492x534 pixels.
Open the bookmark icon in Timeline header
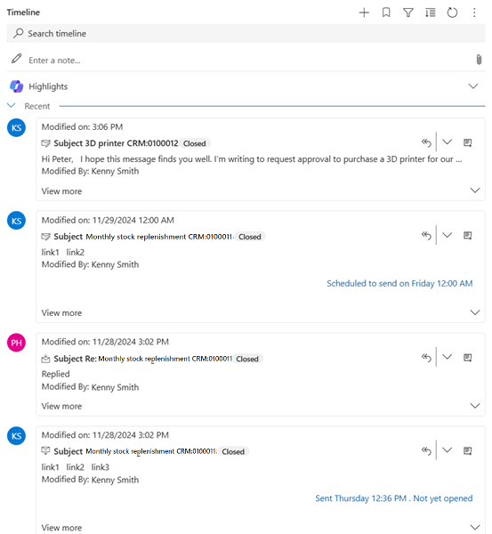tap(386, 13)
